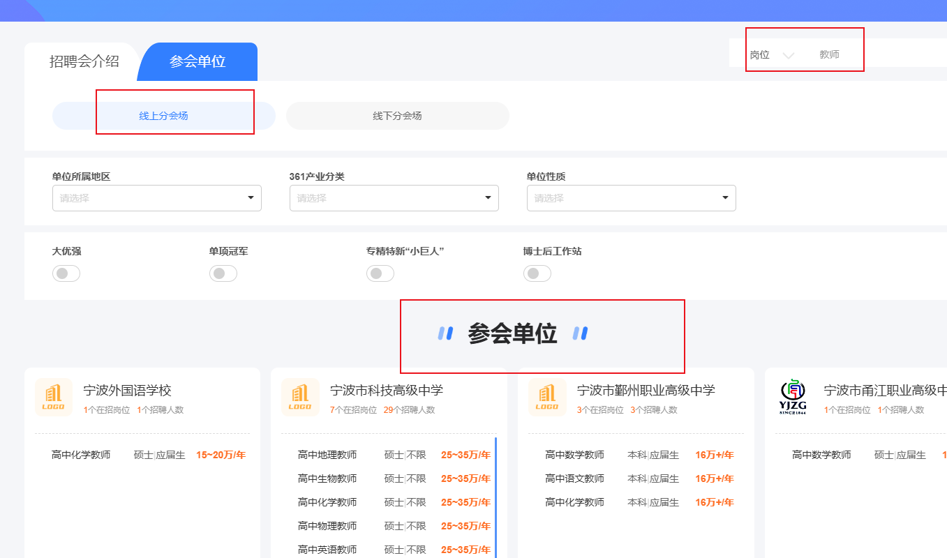Select the blue 参会单位 tab
The width and height of the screenshot is (947, 558).
pos(197,61)
